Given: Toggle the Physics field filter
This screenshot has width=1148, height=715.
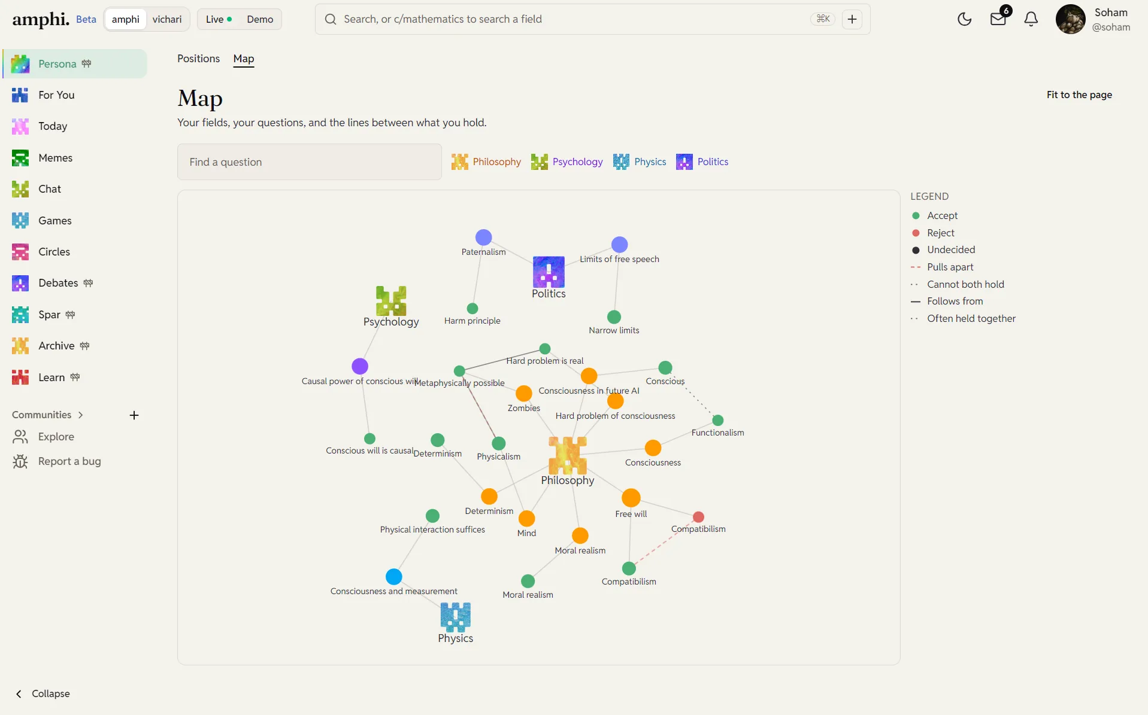Looking at the screenshot, I should (640, 162).
